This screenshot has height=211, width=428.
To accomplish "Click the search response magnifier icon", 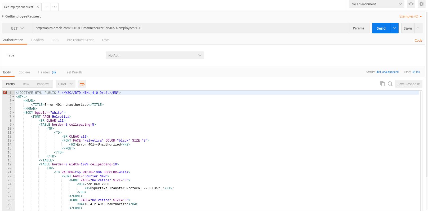I will click(x=390, y=84).
